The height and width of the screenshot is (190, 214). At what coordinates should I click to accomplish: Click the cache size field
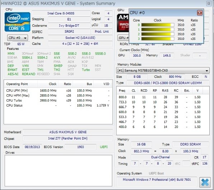(x=80, y=44)
